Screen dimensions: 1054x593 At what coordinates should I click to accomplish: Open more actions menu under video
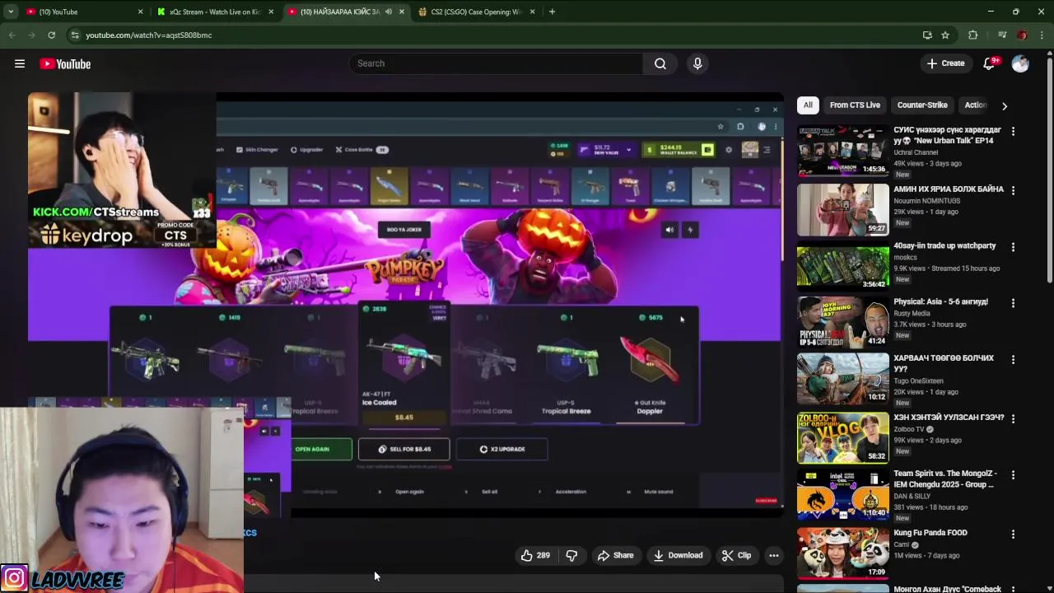773,555
